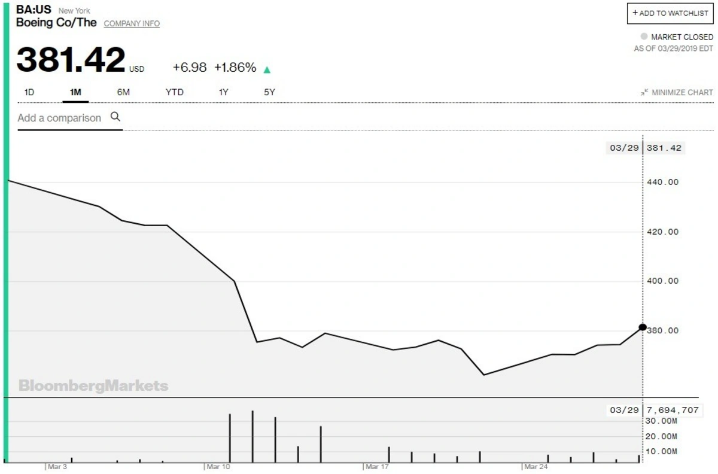Click the AS OF 03/29/2019 EDT text
718x474 pixels.
(674, 49)
